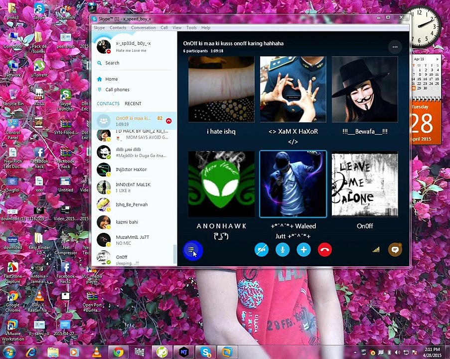Open Google Chrome desktop shortcut
The image size is (450, 359).
point(13,302)
